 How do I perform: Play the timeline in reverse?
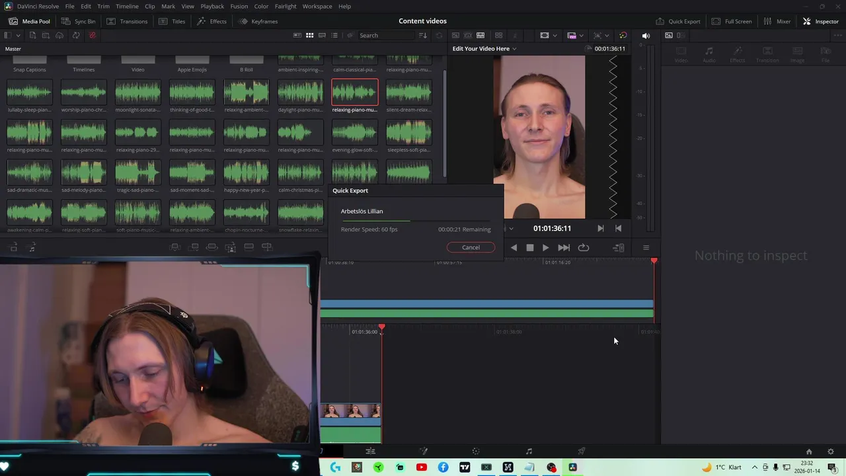point(514,247)
